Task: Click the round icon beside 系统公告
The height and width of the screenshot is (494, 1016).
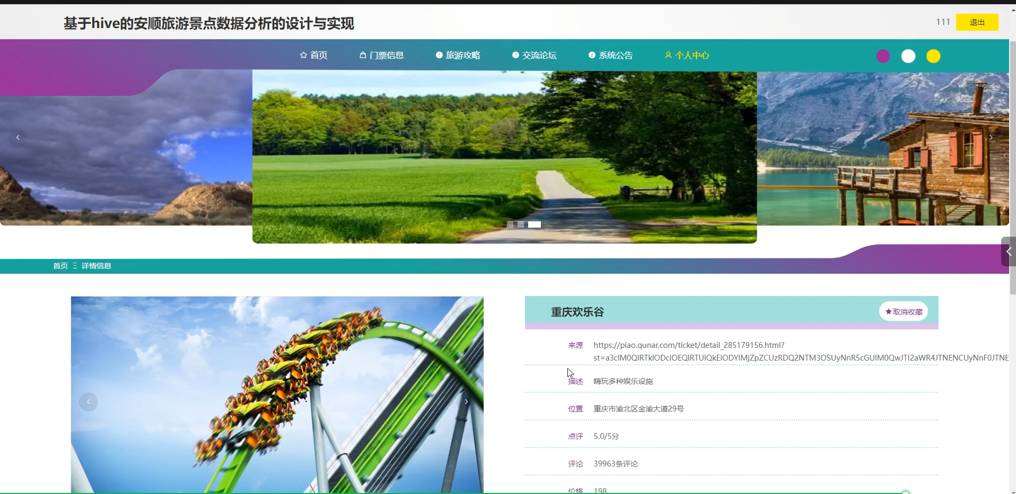Action: [x=592, y=55]
